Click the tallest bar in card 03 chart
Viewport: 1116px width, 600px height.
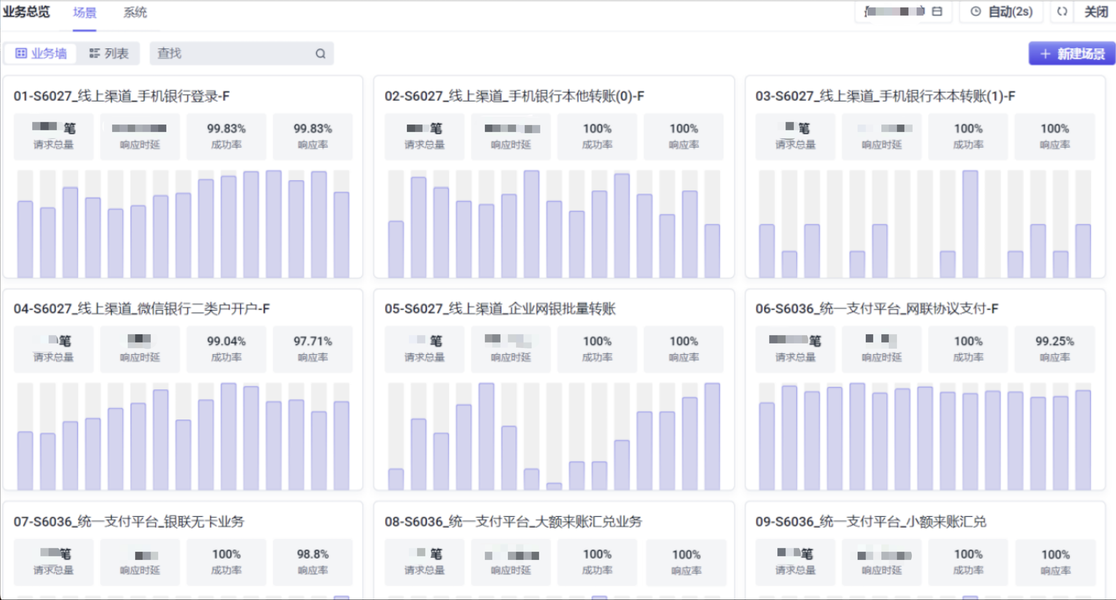970,223
